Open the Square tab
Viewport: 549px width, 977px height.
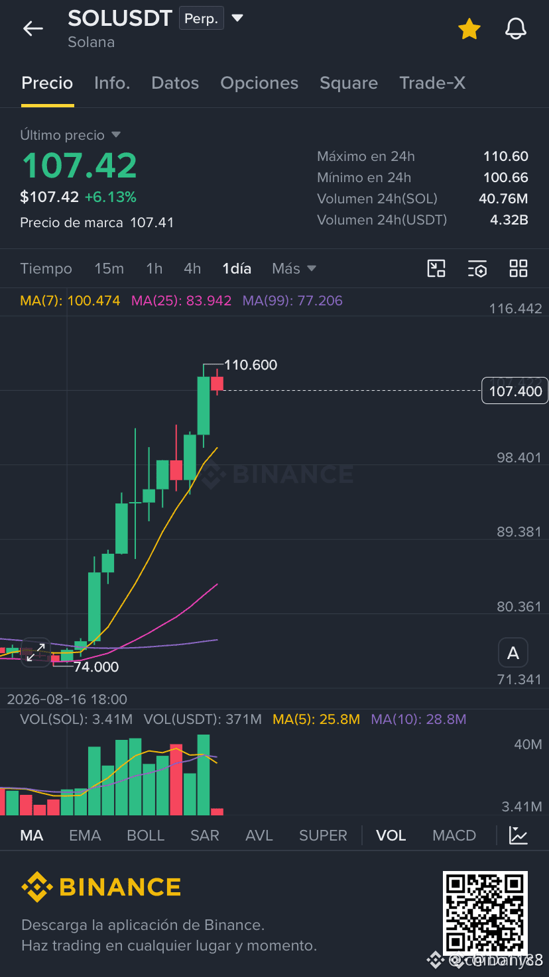pos(349,83)
